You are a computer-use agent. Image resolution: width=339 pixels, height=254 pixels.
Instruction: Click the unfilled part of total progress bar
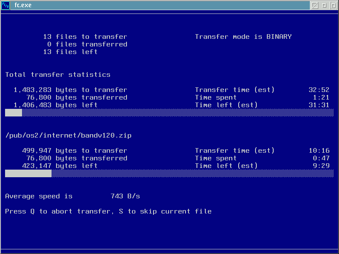[x=178, y=113]
